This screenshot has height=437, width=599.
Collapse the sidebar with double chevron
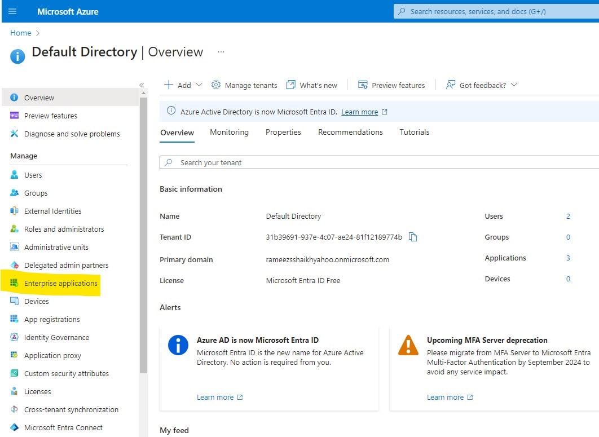click(x=142, y=85)
